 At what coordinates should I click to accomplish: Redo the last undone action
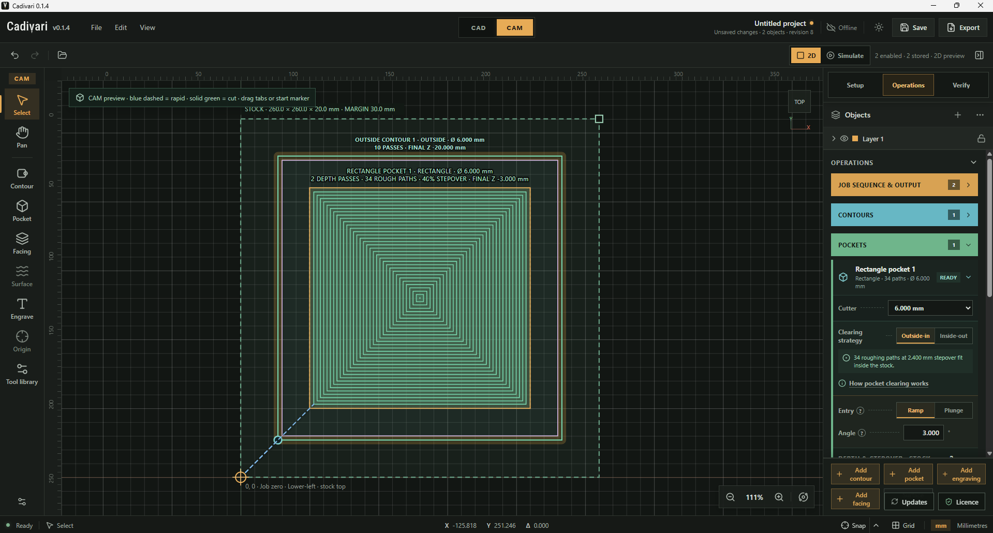[35, 55]
